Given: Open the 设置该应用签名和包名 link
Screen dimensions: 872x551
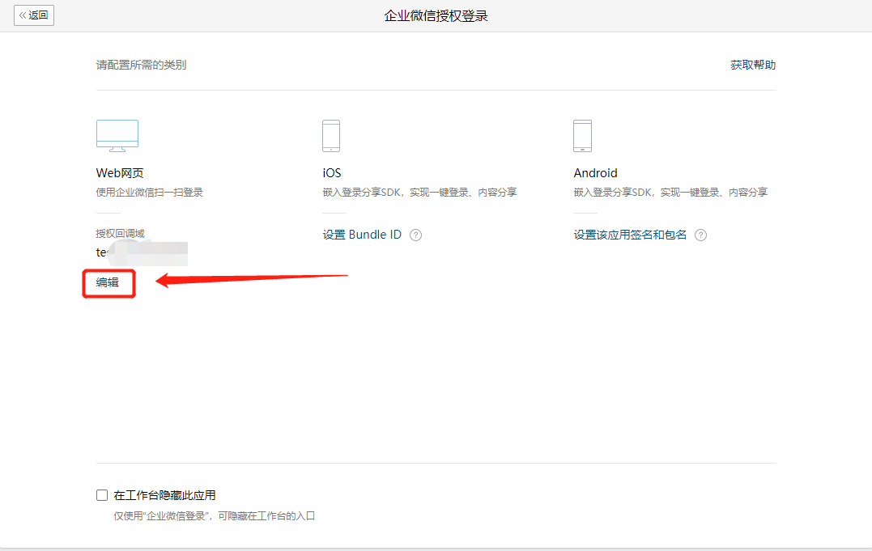Looking at the screenshot, I should pos(630,235).
